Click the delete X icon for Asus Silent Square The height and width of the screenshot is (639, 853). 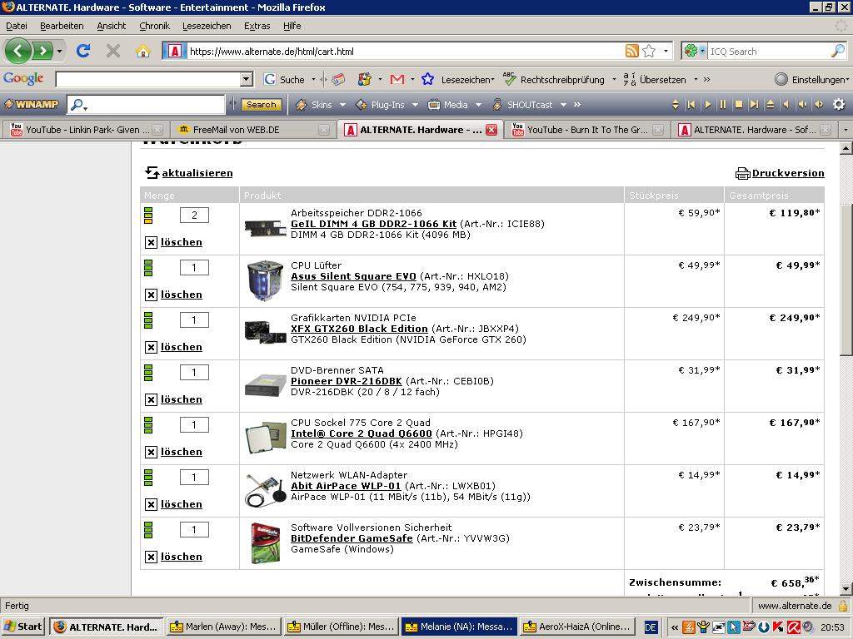152,295
